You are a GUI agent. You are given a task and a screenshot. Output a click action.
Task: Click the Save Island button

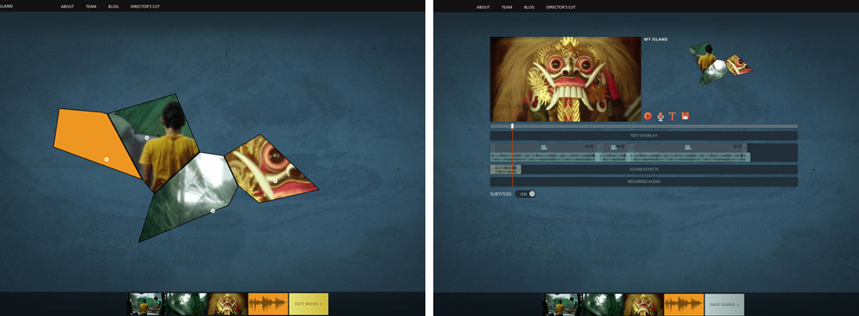724,304
